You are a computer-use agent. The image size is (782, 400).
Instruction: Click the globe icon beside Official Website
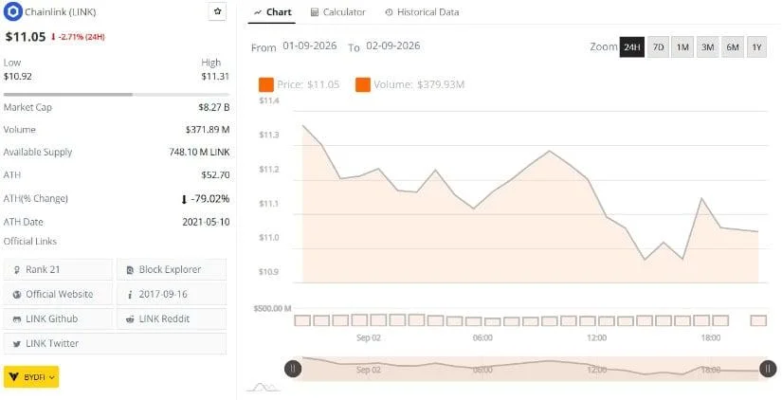17,294
